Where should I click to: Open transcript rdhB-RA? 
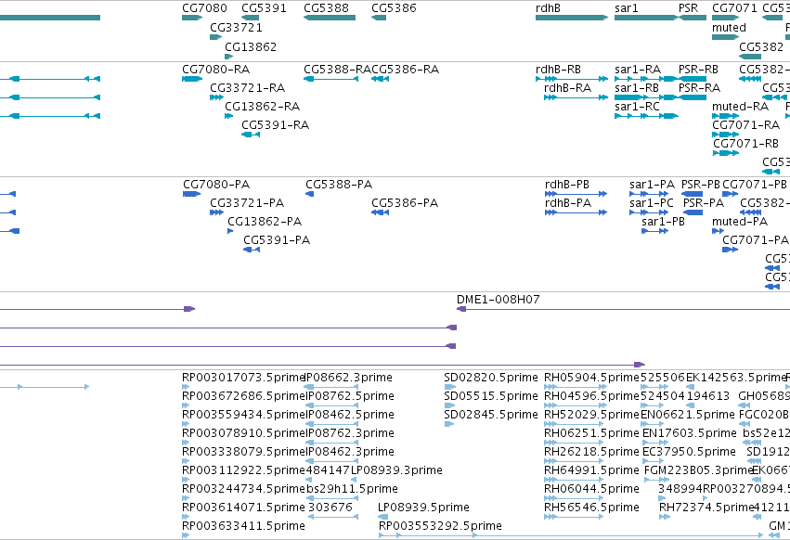[568, 87]
